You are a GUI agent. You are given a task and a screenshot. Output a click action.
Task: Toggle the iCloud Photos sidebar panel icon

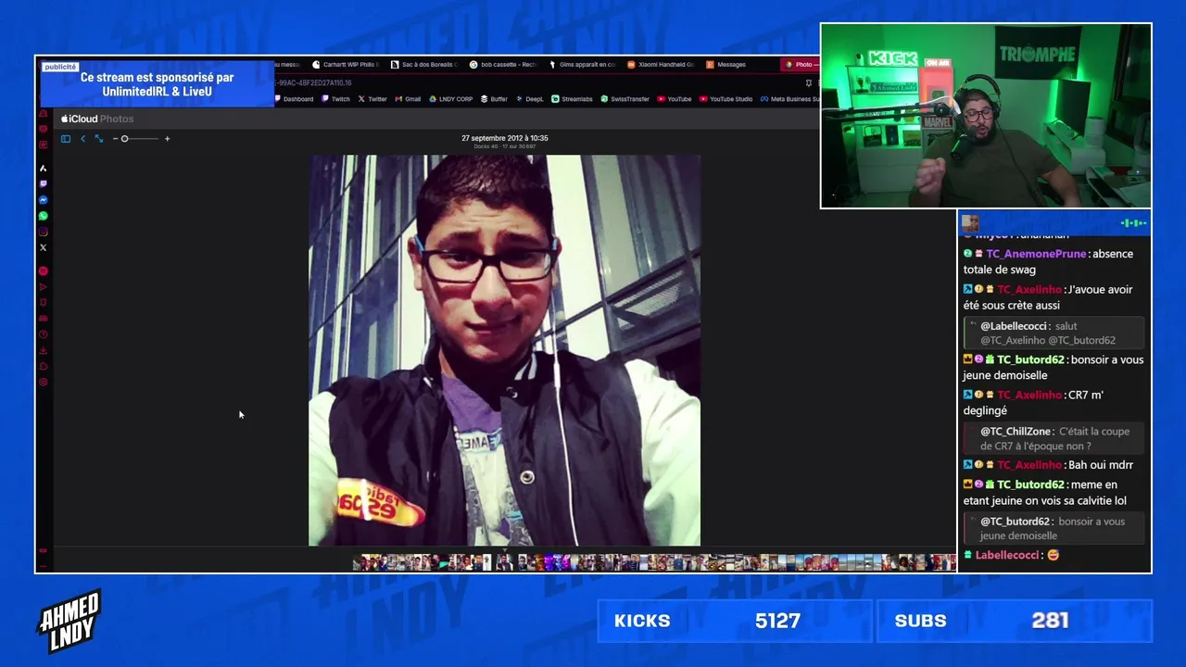[x=66, y=139]
